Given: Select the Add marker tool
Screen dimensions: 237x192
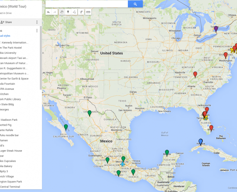Looking at the screenshot, I should [x=68, y=12].
